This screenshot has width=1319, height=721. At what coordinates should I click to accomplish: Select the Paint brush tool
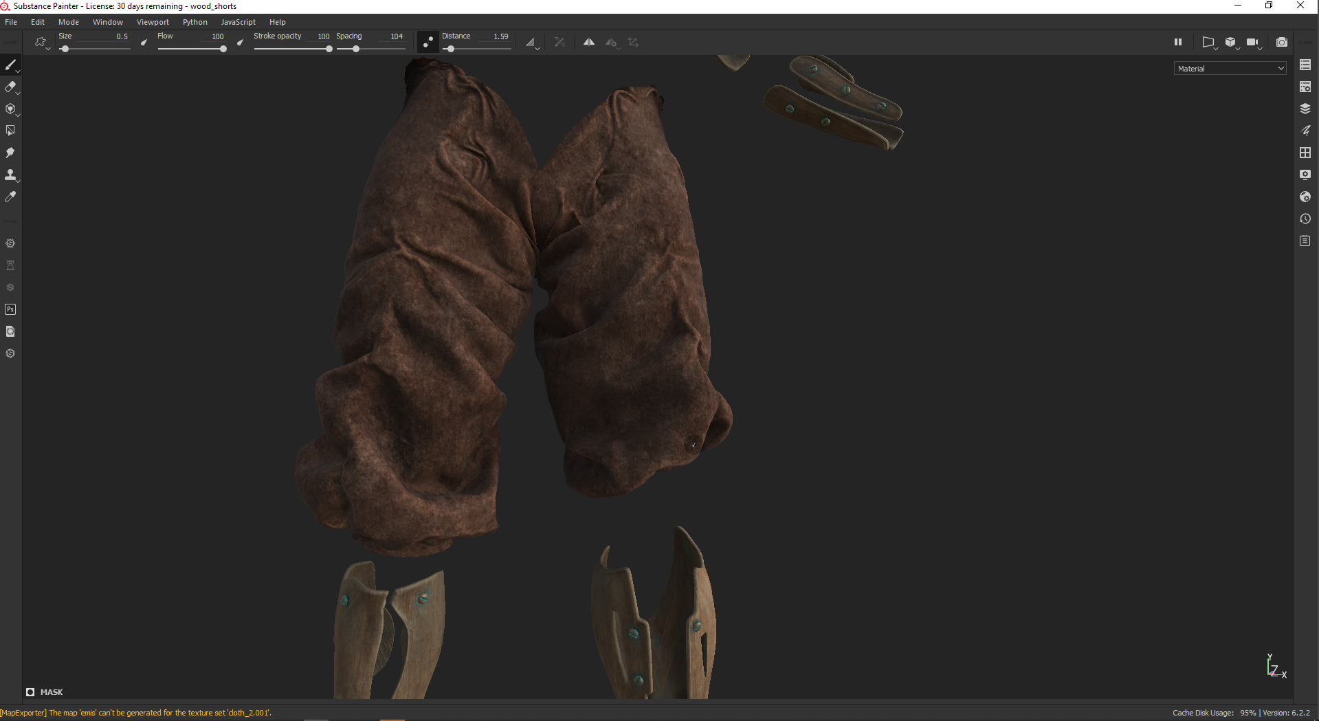(10, 65)
